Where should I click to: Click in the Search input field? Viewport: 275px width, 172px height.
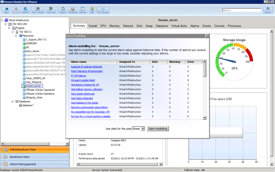tap(242, 10)
